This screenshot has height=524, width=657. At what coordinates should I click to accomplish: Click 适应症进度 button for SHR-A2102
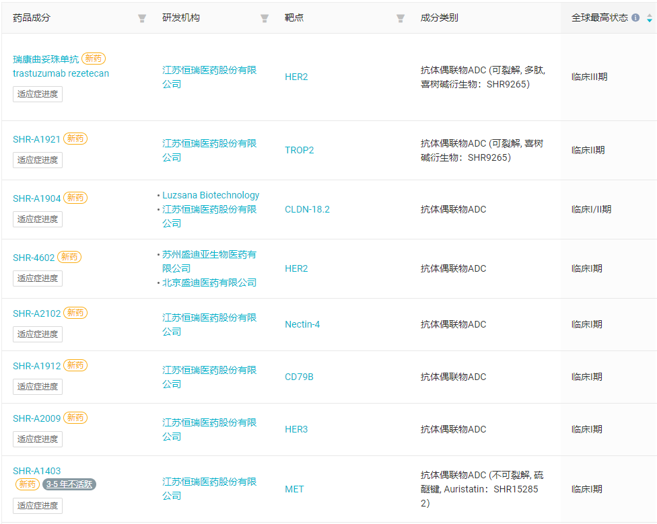[38, 334]
